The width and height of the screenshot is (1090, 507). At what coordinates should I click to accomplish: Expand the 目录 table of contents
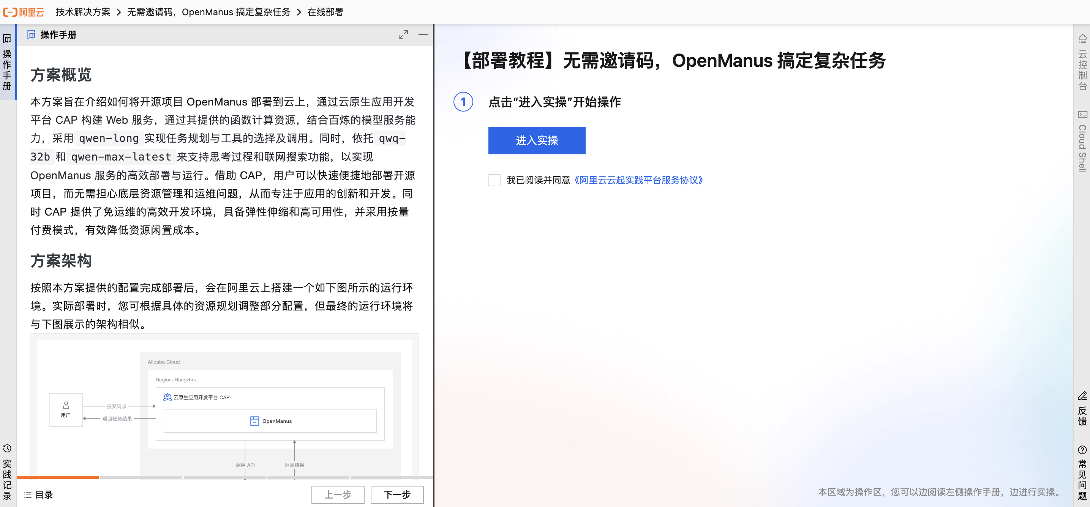[x=38, y=495]
